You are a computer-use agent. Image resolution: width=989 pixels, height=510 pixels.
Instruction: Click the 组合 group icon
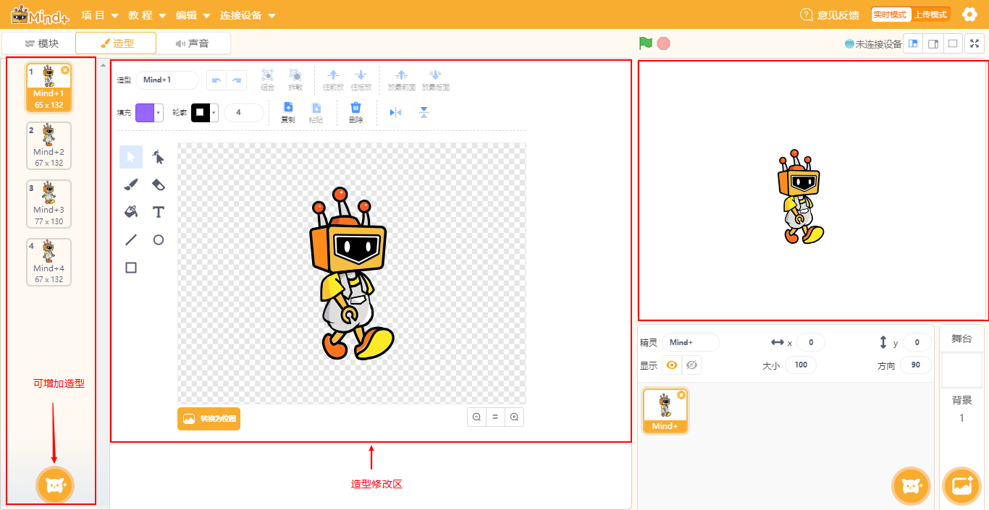[x=268, y=75]
